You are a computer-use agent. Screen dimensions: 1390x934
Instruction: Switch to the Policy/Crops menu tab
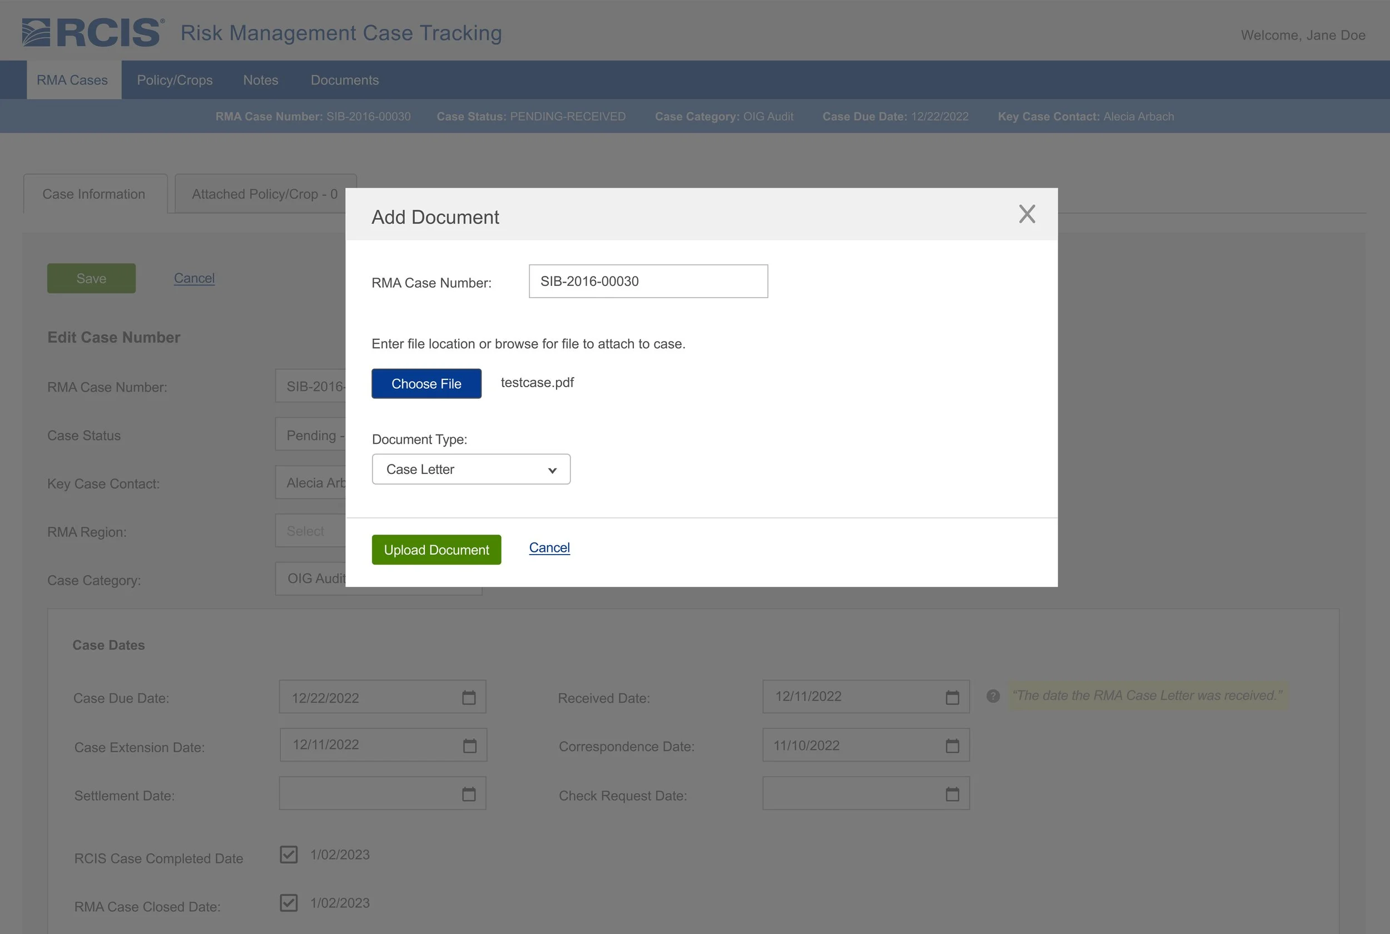pyautogui.click(x=175, y=80)
